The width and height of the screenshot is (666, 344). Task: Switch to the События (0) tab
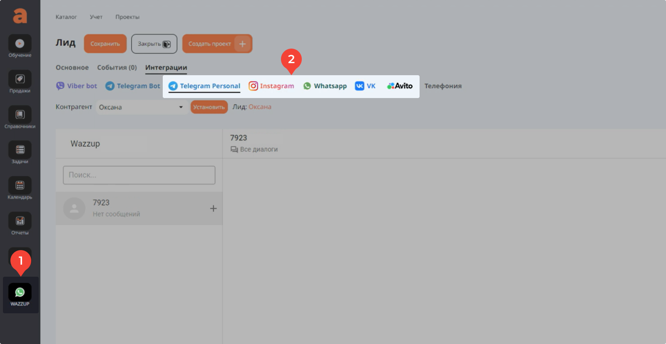(x=117, y=68)
